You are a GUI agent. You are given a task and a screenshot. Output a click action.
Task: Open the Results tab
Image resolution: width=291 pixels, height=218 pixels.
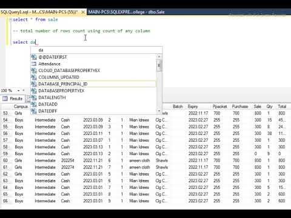13,99
